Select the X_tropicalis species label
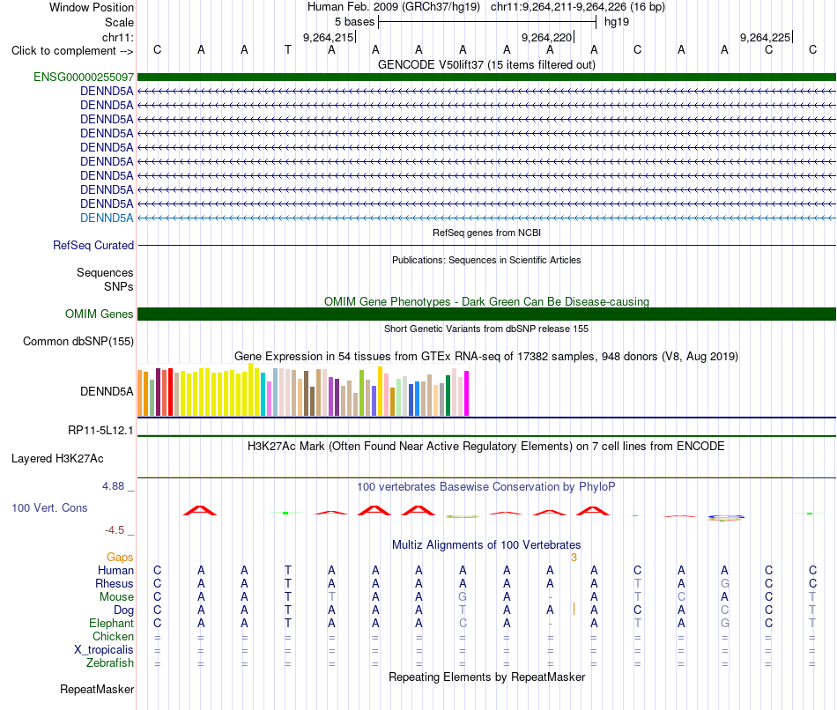Screen dimensions: 837x710 pos(104,650)
